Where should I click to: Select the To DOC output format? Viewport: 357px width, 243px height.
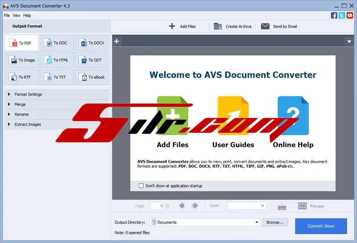pyautogui.click(x=57, y=43)
